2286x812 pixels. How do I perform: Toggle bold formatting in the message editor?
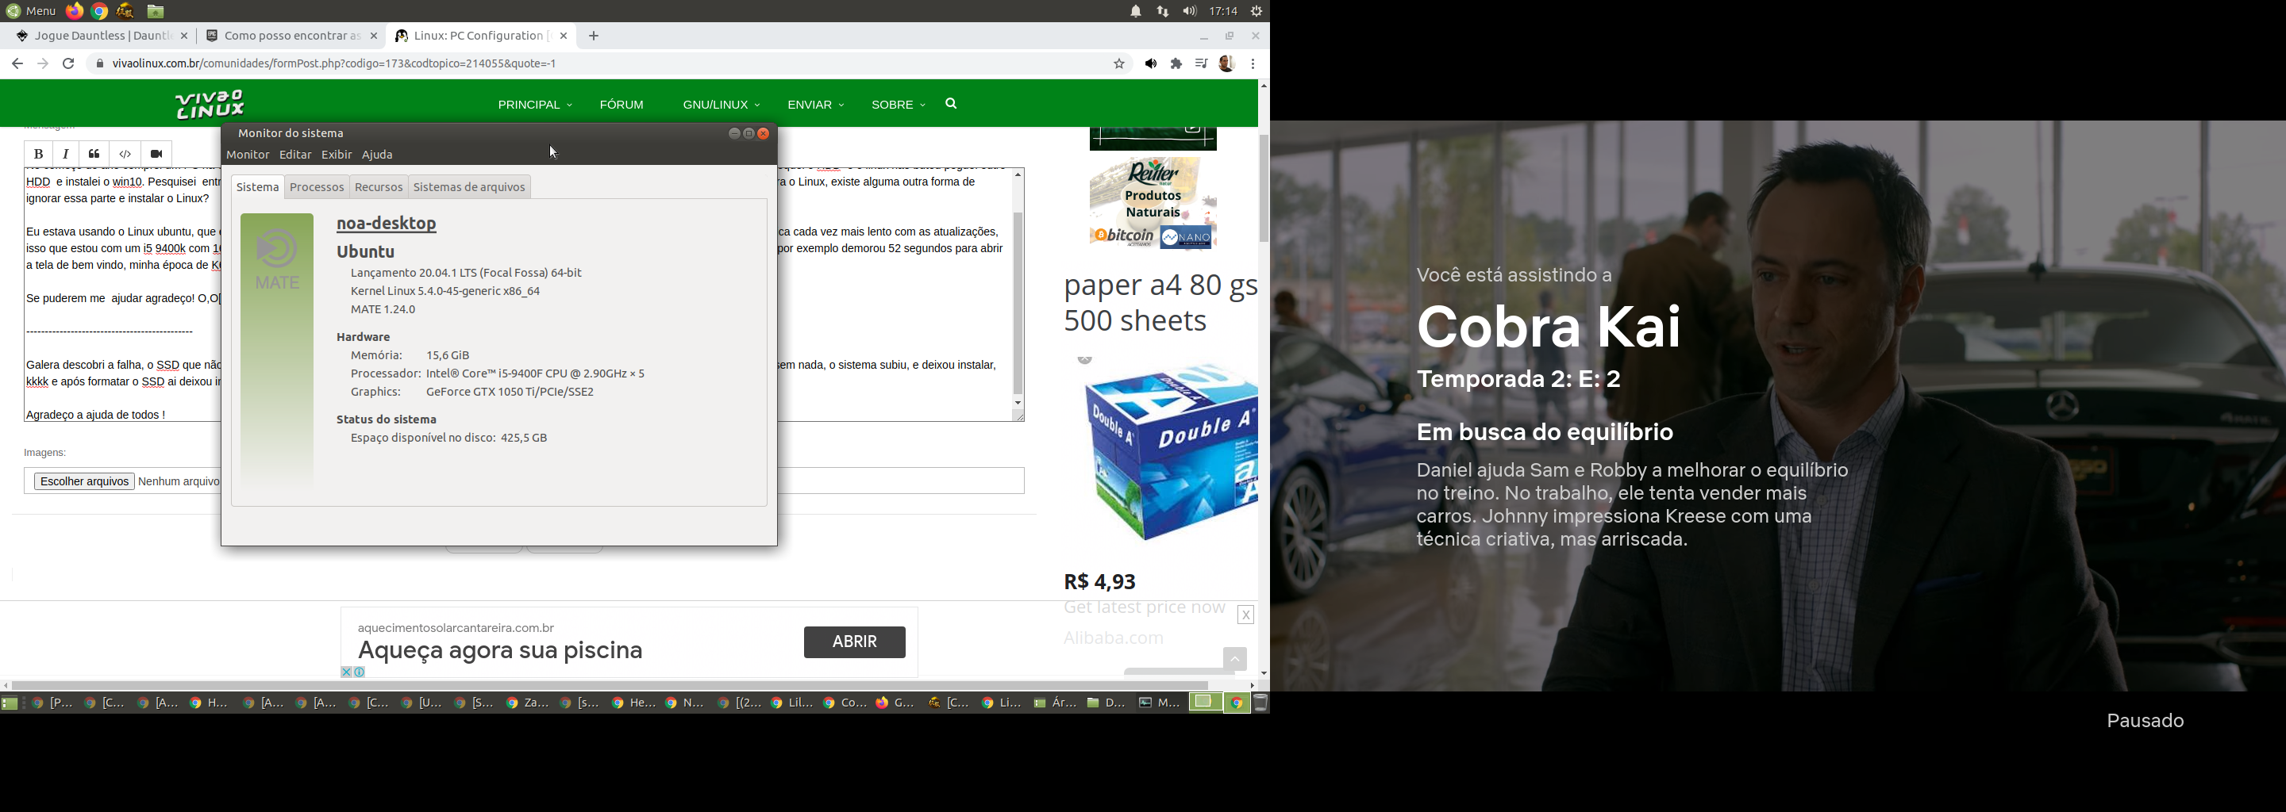(x=38, y=155)
